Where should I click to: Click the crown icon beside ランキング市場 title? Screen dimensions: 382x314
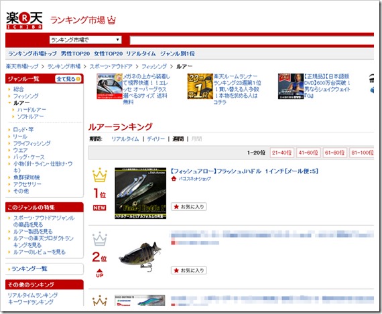coord(111,20)
